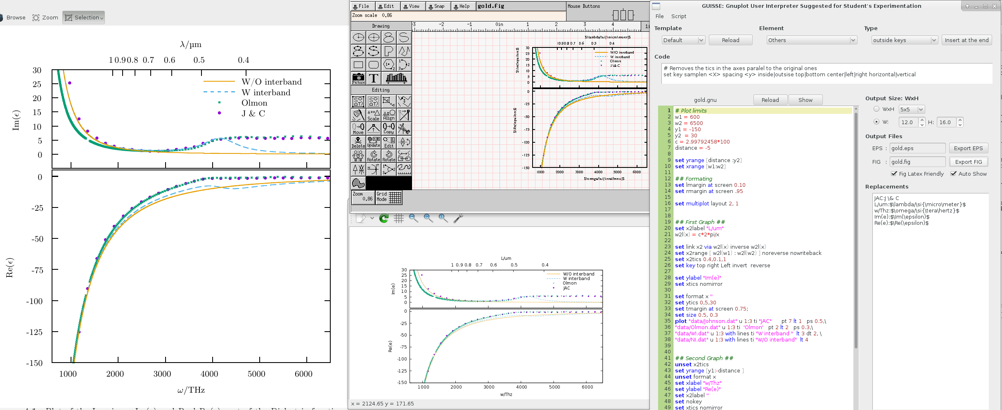Select the polygon drawing tool in xfig

388,51
